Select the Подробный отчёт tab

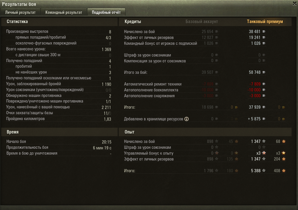coord(106,12)
